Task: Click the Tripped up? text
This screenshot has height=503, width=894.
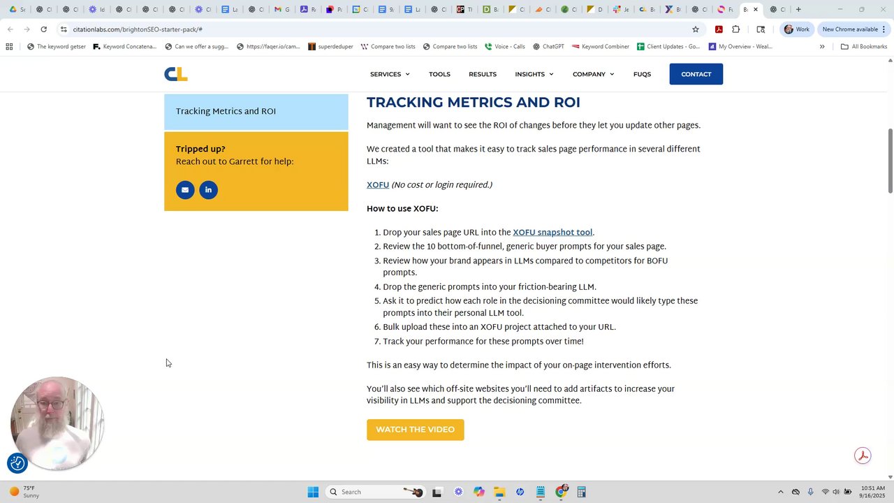Action: coord(200,149)
